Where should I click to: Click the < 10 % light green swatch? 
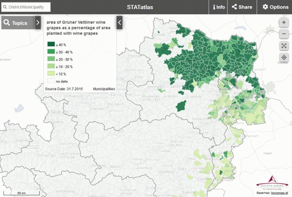tap(50, 74)
